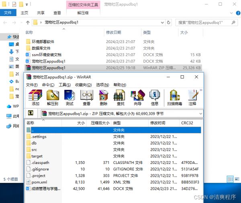
Task: Sort Explorer by Date modified (修改日期)
Action: [123, 32]
